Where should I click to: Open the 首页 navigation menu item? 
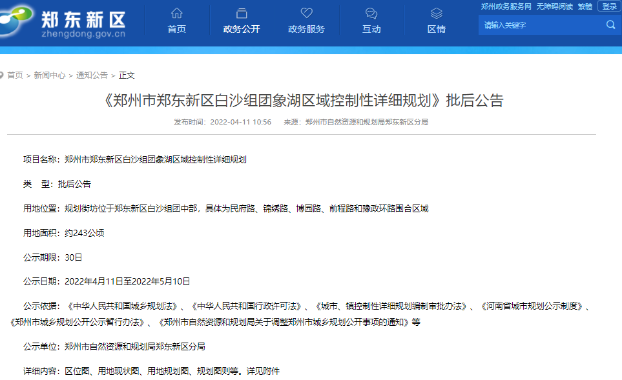click(x=177, y=29)
